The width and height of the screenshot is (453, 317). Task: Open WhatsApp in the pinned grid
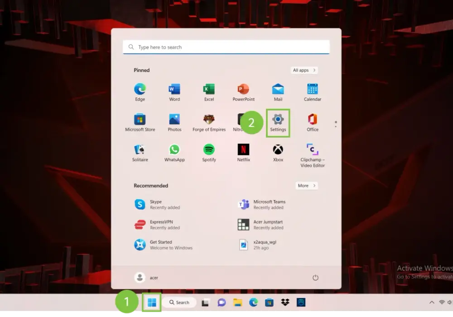tap(174, 153)
